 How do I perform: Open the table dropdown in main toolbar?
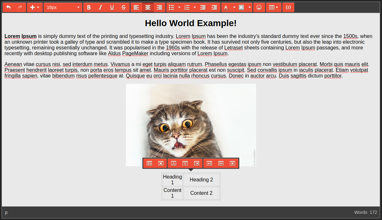tap(274, 8)
